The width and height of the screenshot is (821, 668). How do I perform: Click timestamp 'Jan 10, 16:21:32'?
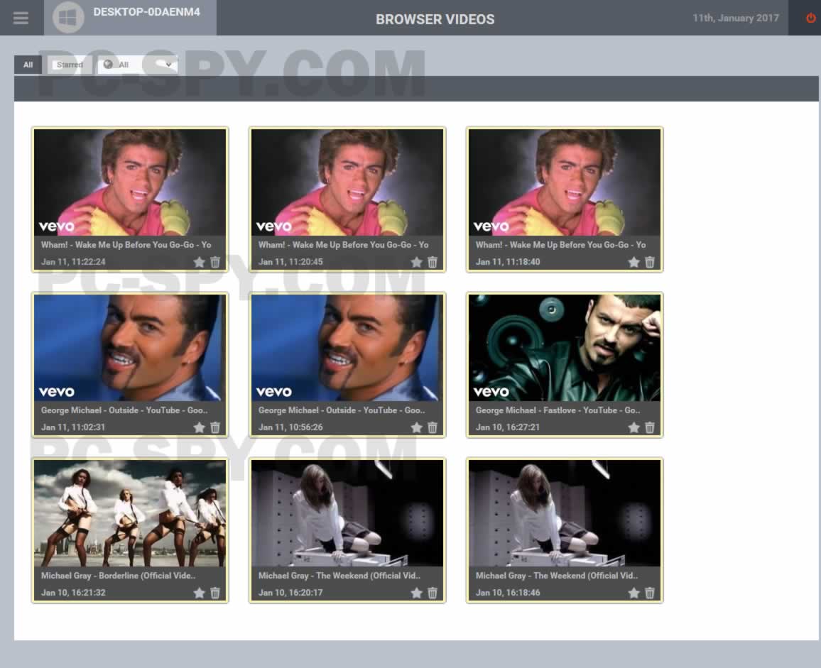tap(73, 593)
